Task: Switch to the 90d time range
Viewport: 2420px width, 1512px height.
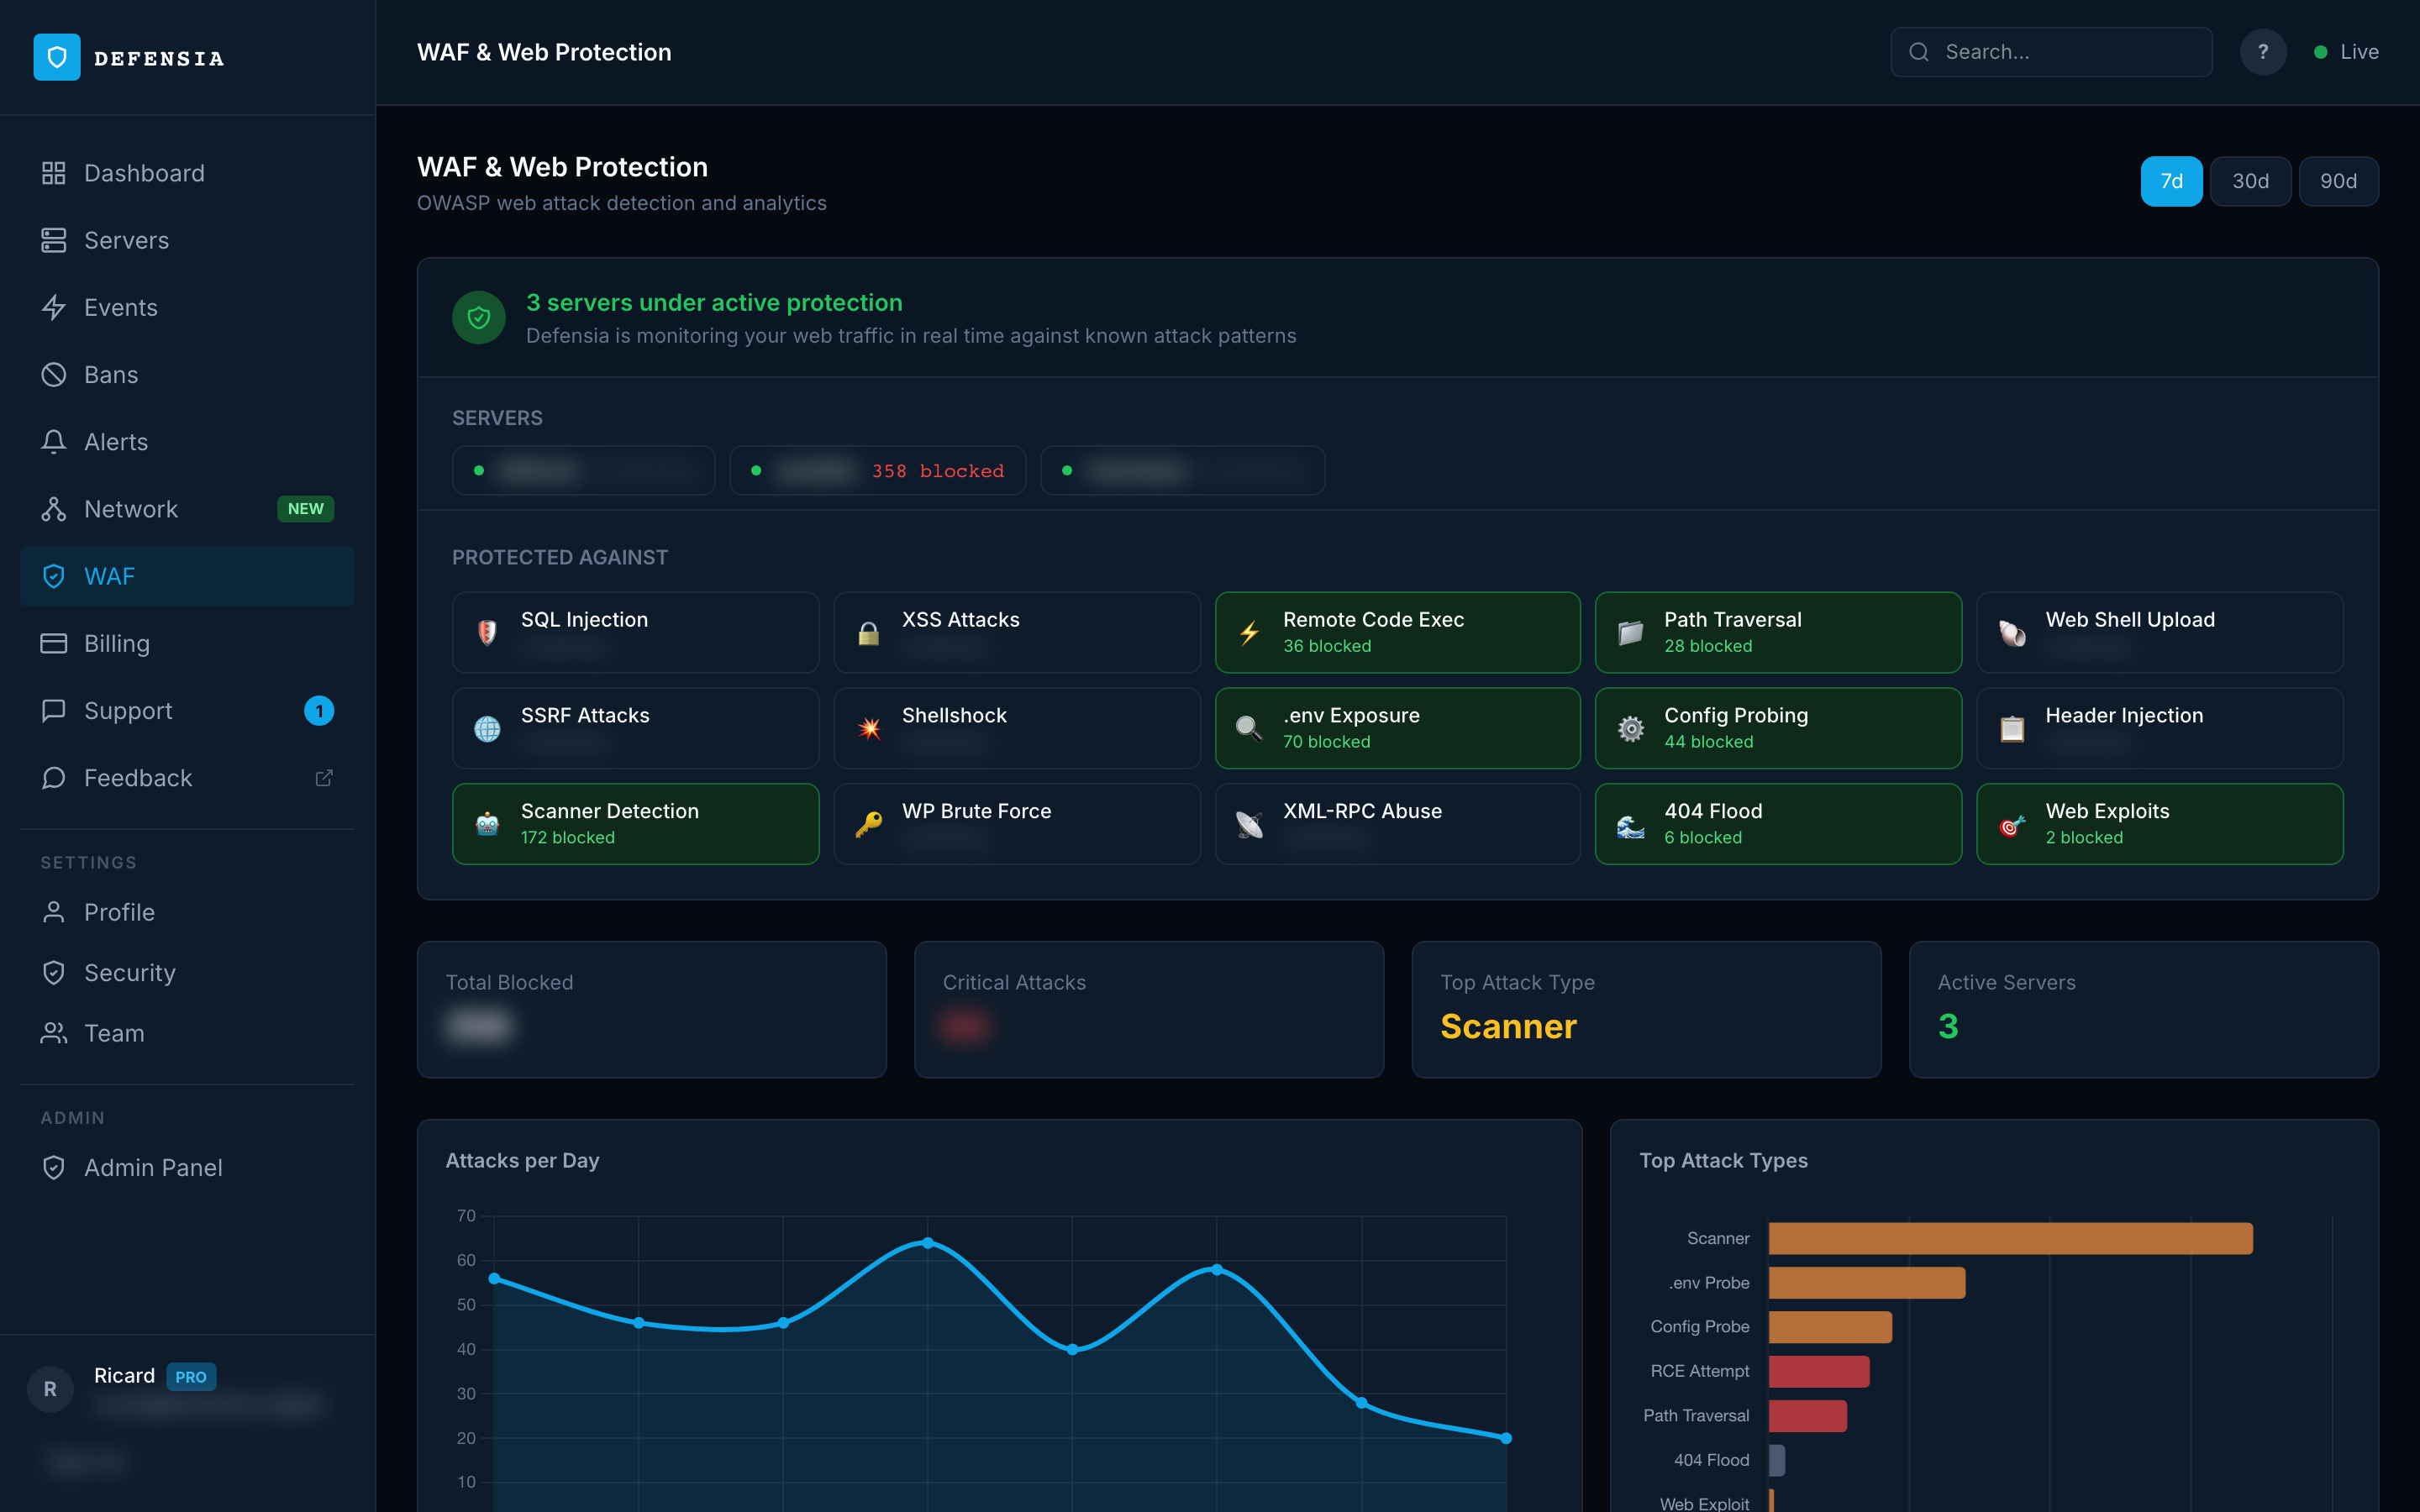Action: click(x=2339, y=181)
